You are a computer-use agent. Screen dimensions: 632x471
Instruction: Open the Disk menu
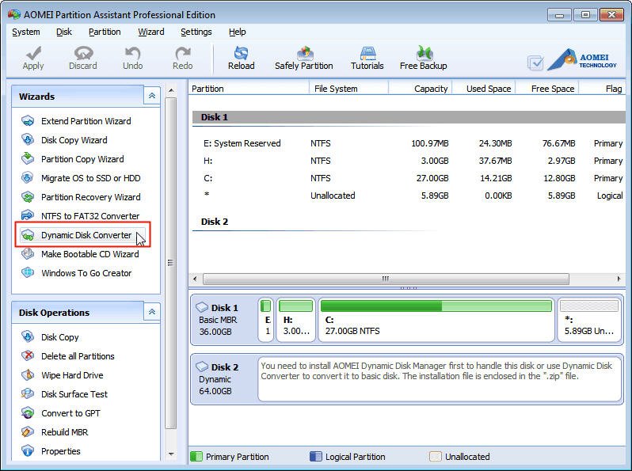tap(64, 32)
